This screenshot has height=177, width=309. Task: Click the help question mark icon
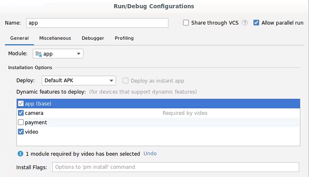pyautogui.click(x=245, y=23)
